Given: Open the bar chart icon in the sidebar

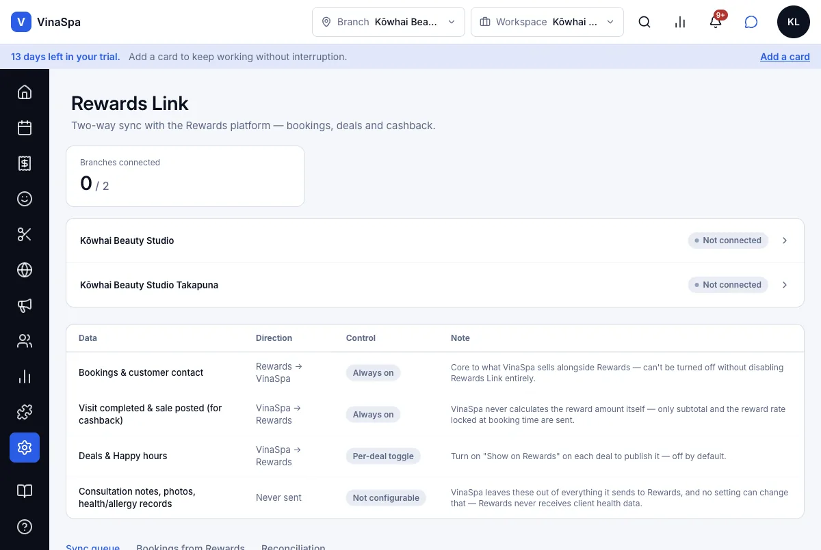Looking at the screenshot, I should [25, 376].
